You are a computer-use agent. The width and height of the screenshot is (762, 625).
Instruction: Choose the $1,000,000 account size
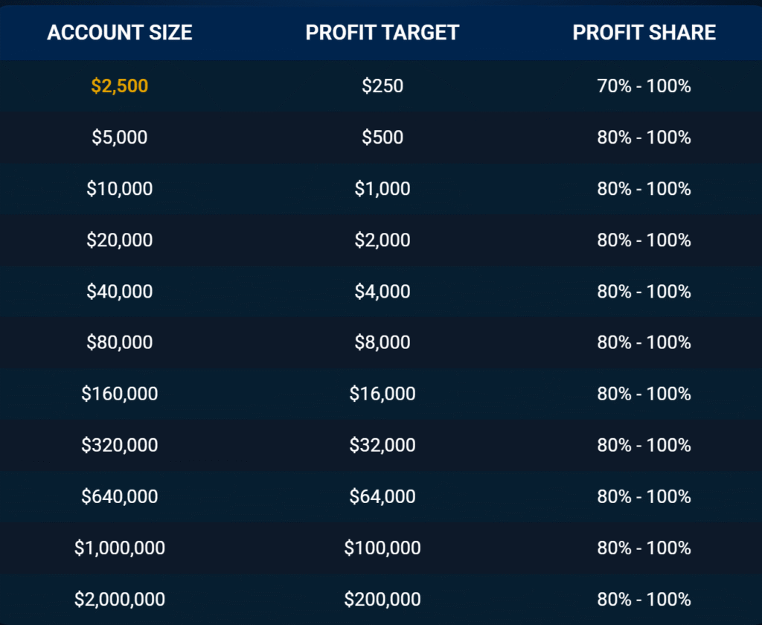120,548
